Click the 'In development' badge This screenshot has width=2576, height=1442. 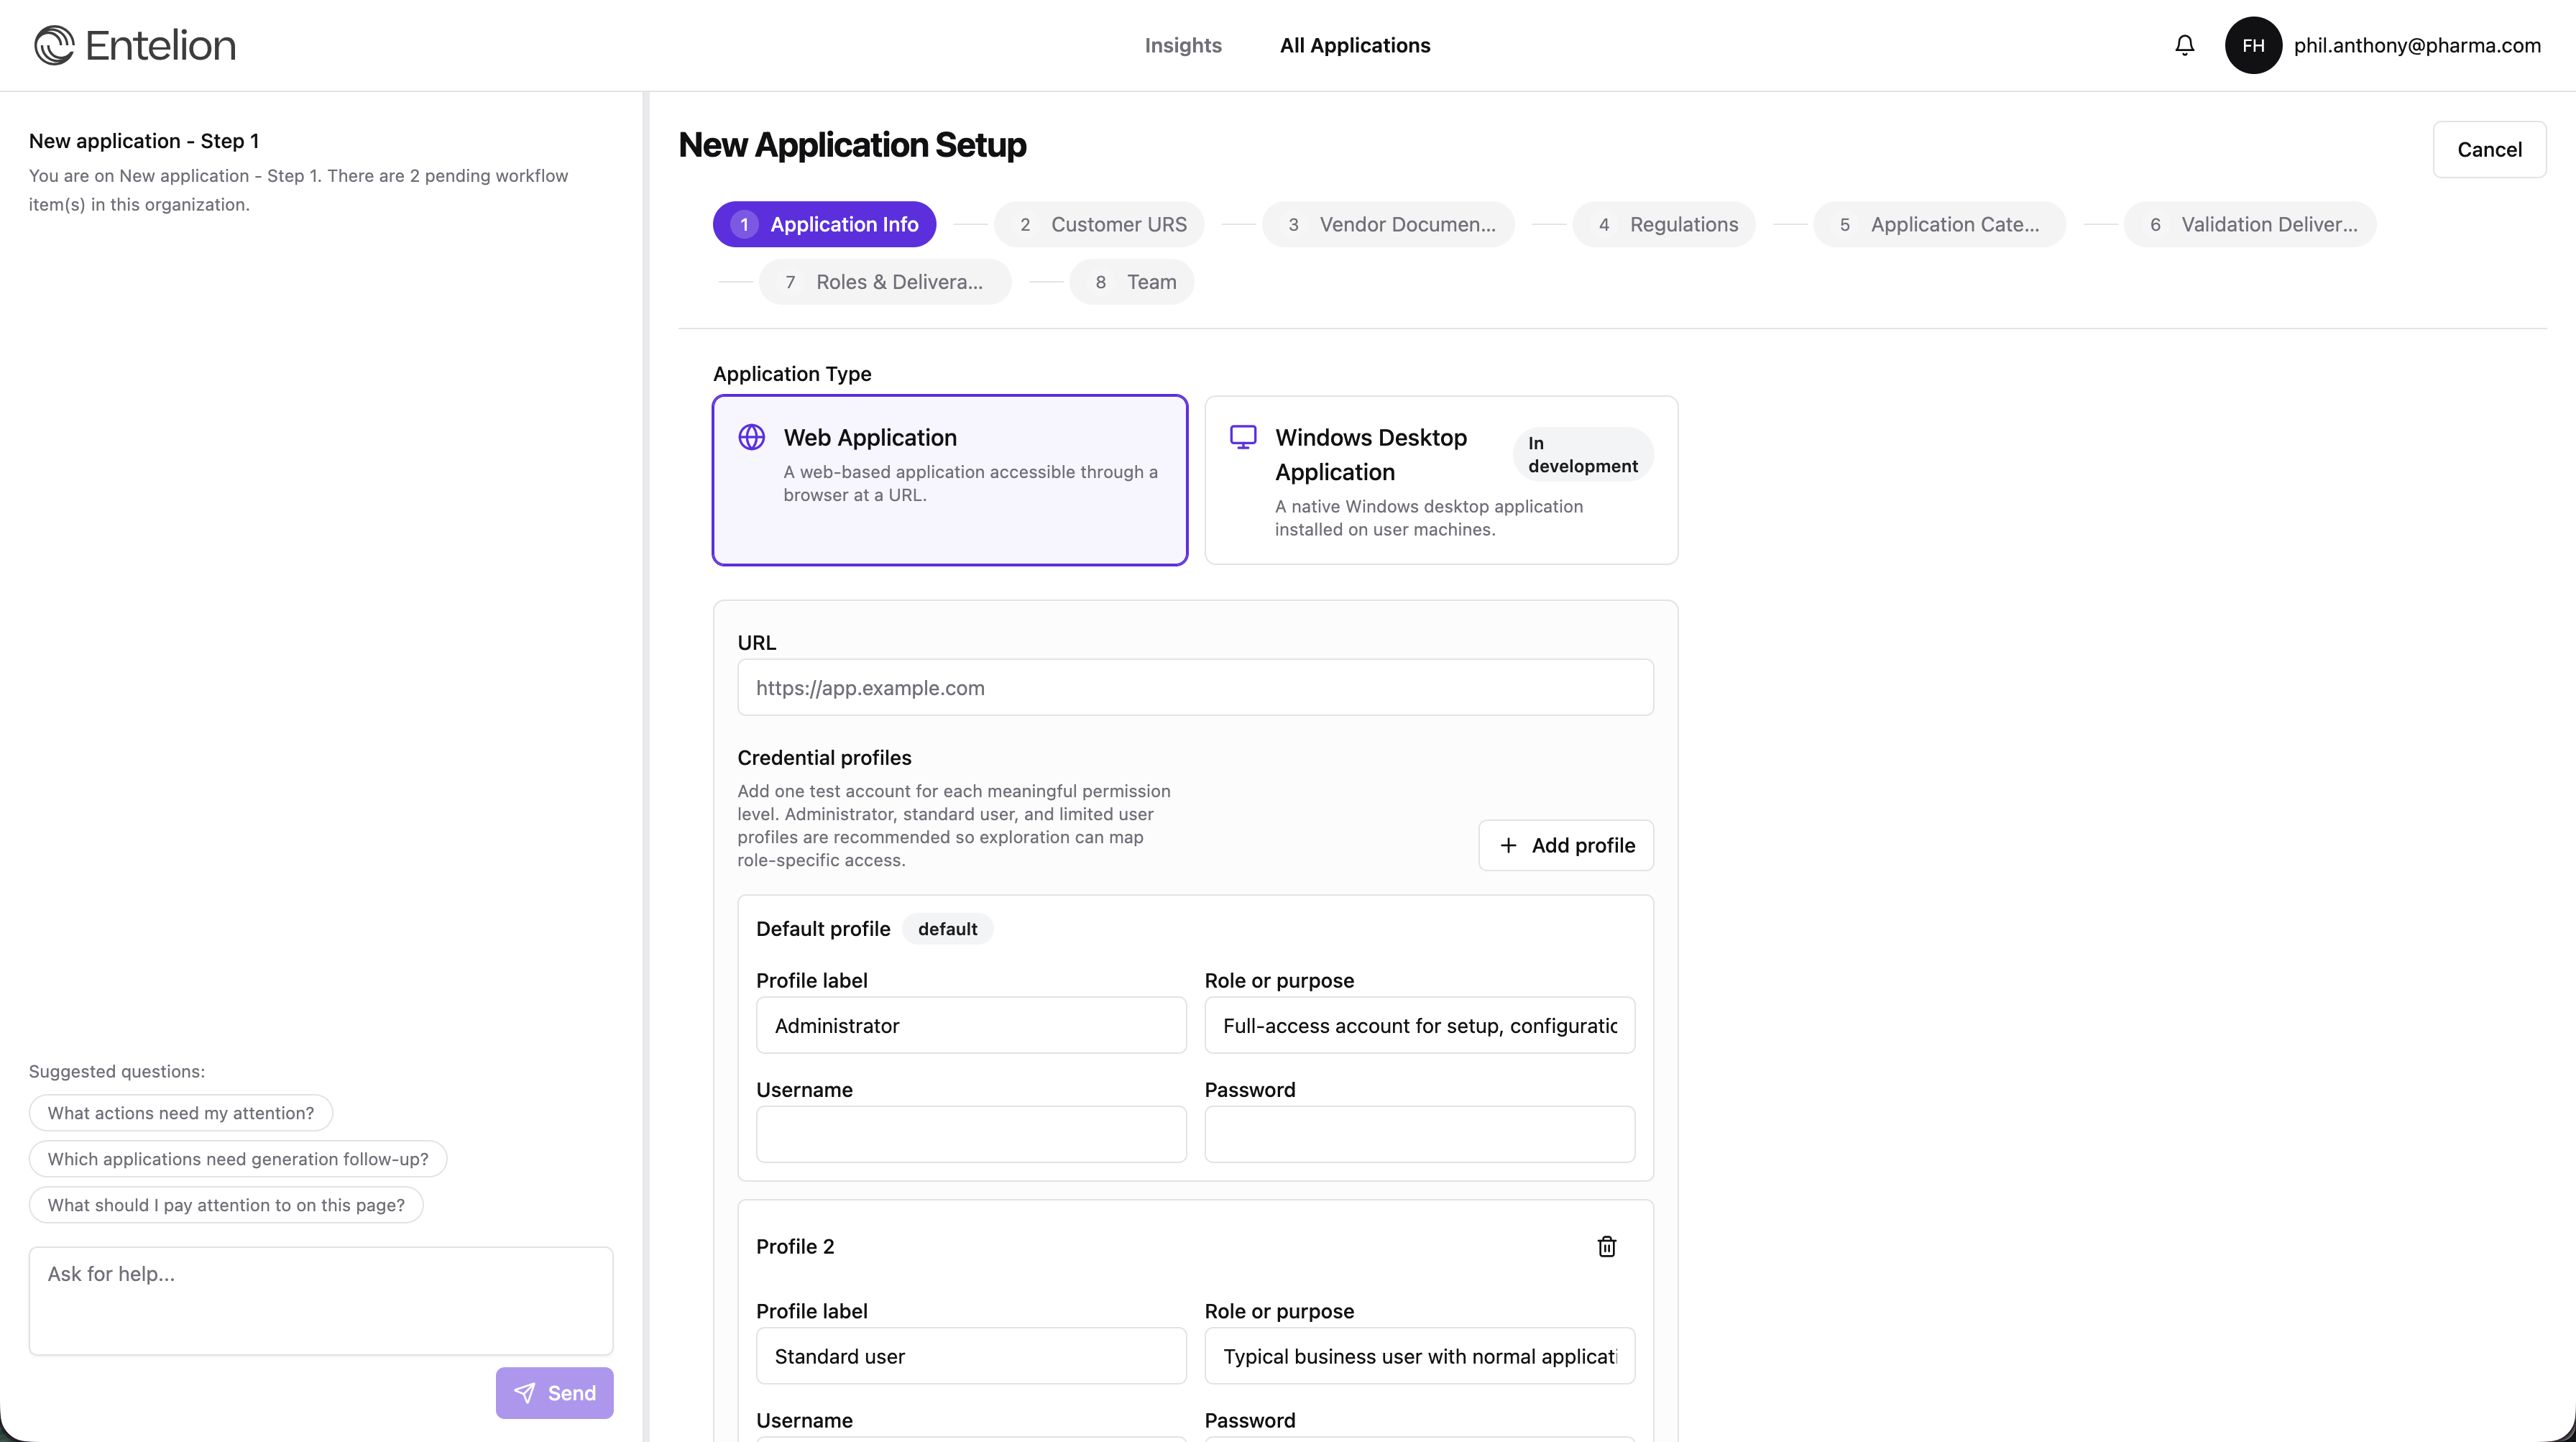1583,454
